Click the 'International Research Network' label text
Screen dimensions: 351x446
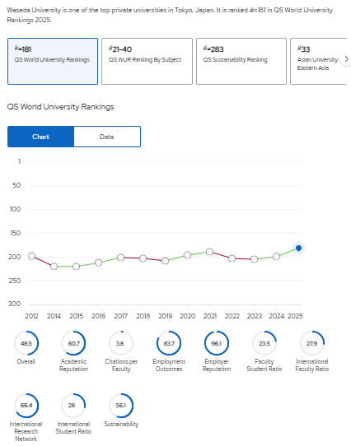pos(26,431)
